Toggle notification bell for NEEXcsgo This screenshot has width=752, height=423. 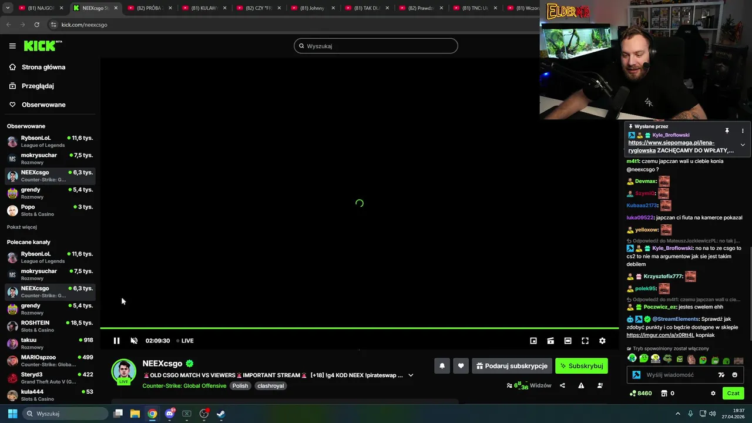tap(442, 366)
